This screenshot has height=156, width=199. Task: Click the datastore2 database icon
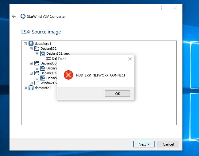(31, 88)
